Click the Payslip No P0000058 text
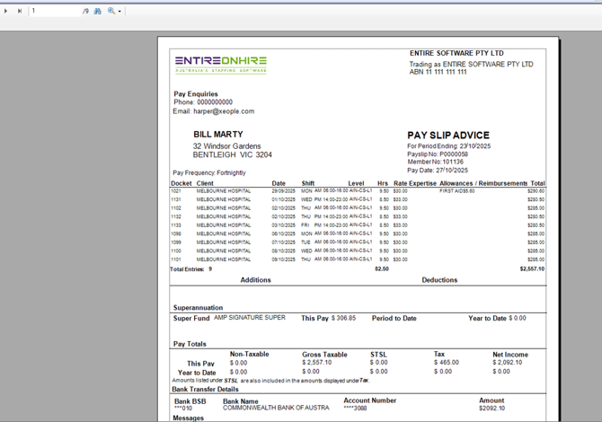 pyautogui.click(x=438, y=154)
